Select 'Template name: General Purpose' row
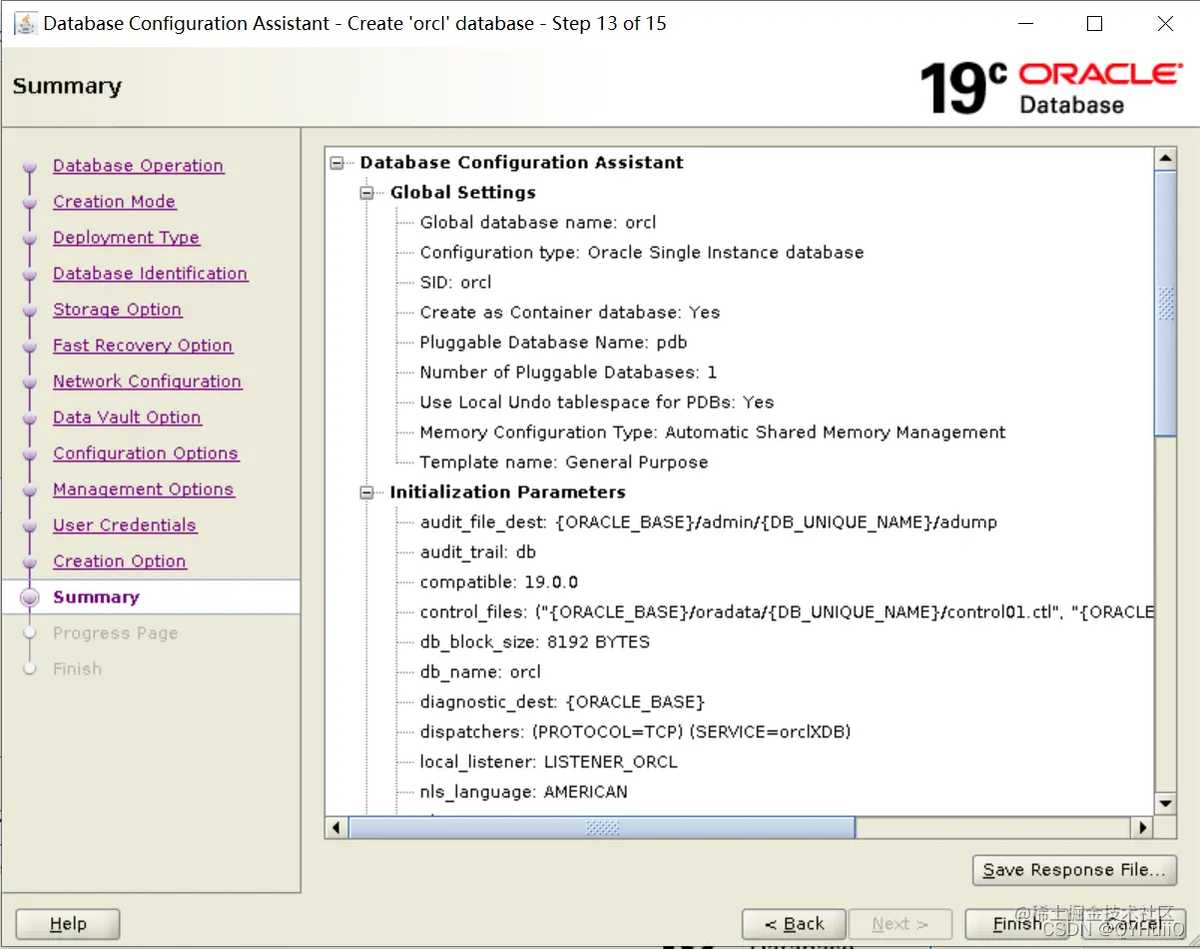The image size is (1200, 949). (564, 463)
